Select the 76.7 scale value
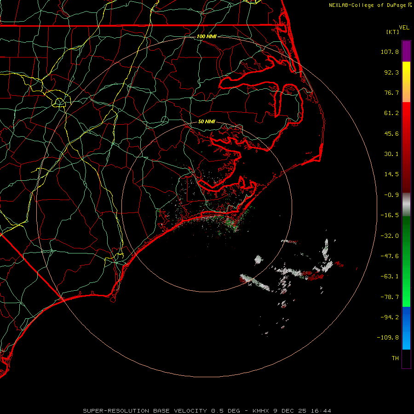This screenshot has width=414, height=414. tap(391, 92)
